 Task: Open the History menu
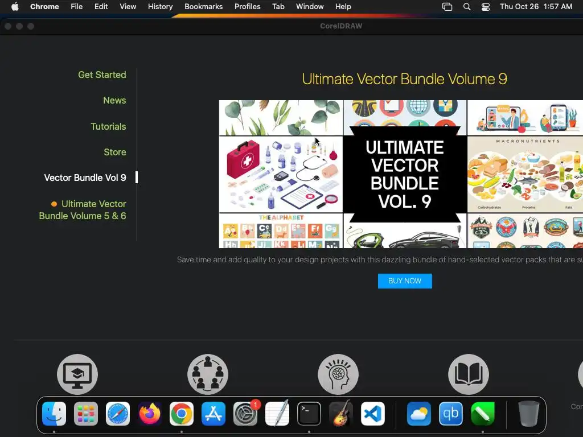click(x=160, y=7)
